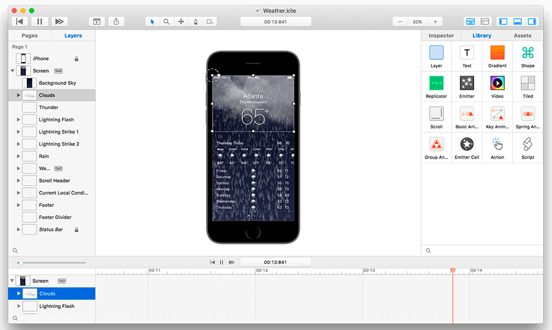552x330 pixels.
Task: Select the Thunder layer
Action: [52, 107]
